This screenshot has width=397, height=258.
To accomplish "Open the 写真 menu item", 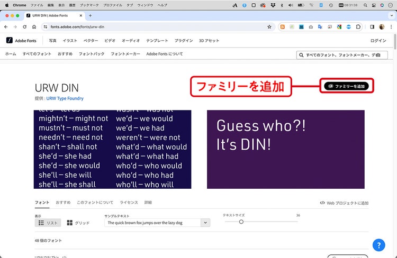I will [52, 41].
